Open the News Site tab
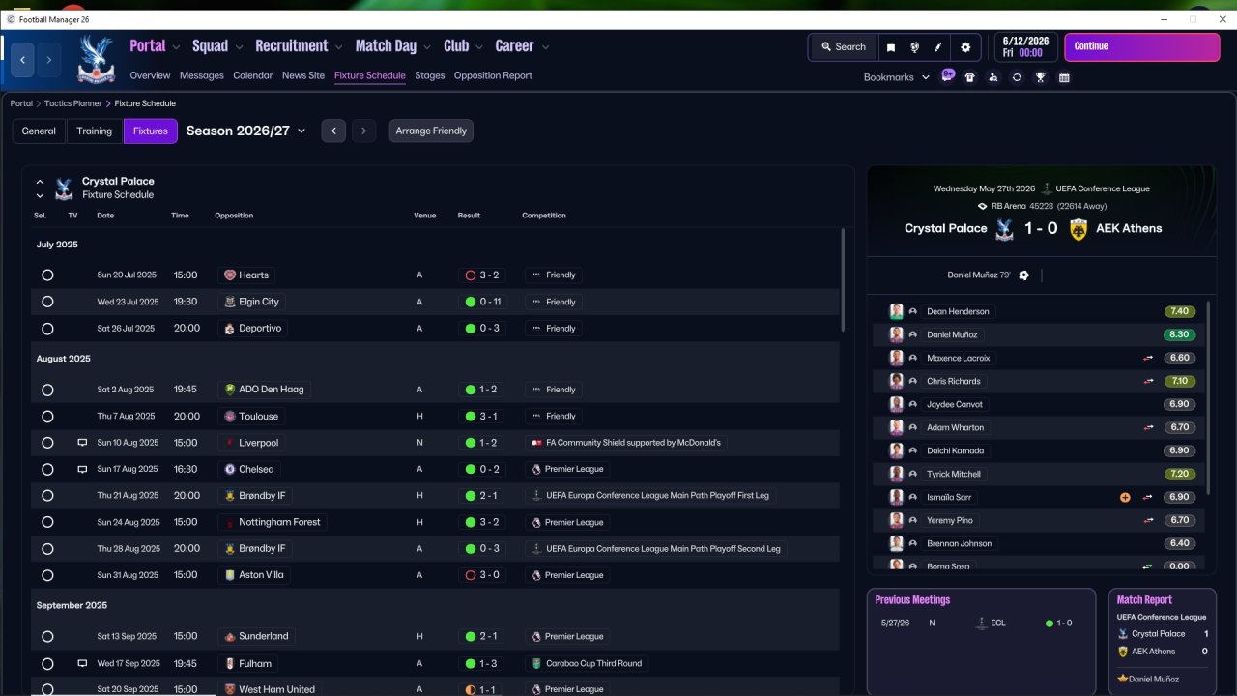The width and height of the screenshot is (1237, 696). (x=303, y=75)
